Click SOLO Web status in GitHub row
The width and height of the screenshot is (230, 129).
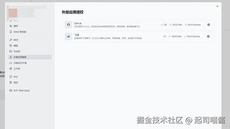point(176,25)
